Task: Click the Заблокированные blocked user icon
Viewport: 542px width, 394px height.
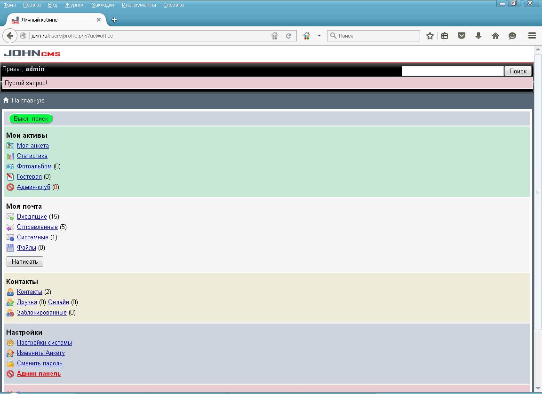Action: (10, 313)
